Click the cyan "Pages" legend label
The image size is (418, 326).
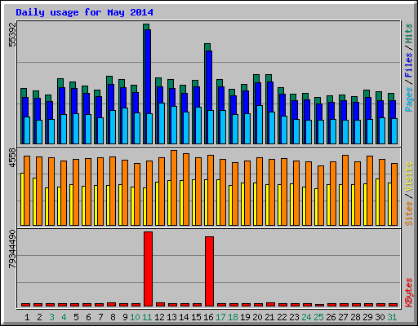pos(409,99)
